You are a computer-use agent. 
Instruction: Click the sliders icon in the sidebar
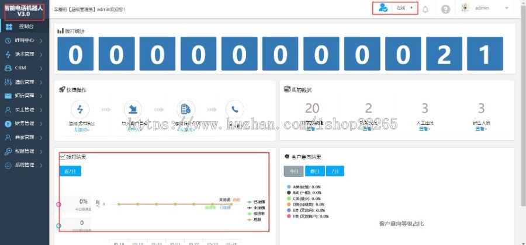pos(8,82)
